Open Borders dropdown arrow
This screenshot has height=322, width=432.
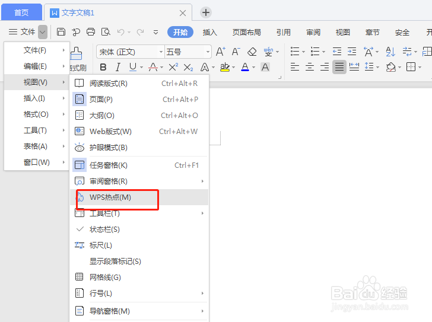coord(420,67)
